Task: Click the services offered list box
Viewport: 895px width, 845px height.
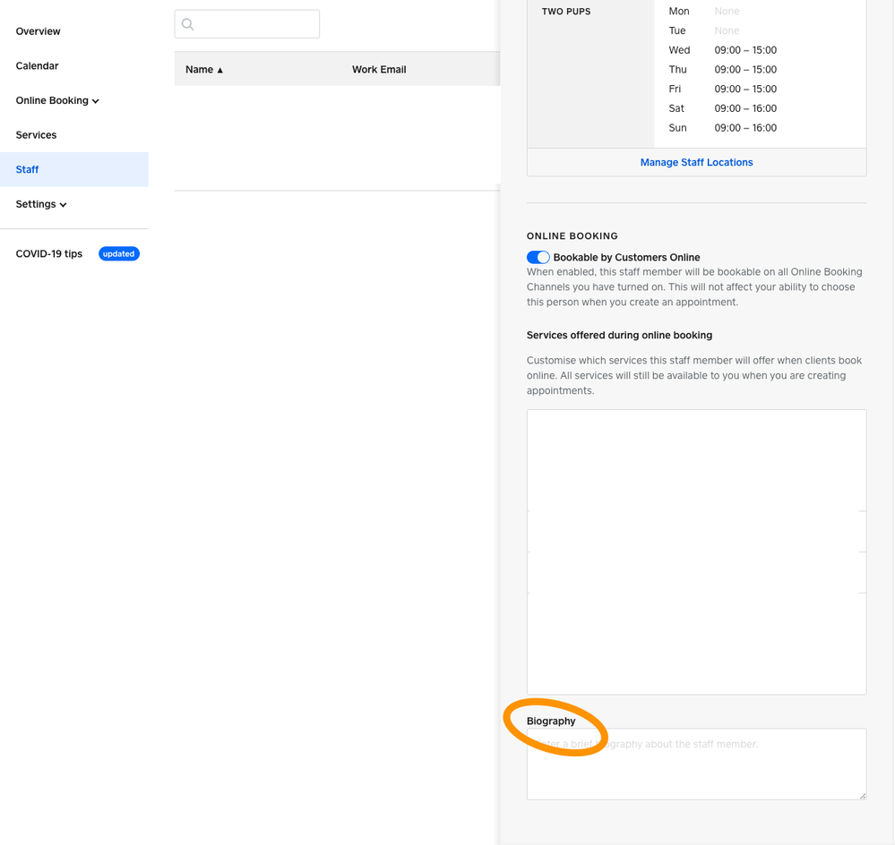Action: pos(696,551)
